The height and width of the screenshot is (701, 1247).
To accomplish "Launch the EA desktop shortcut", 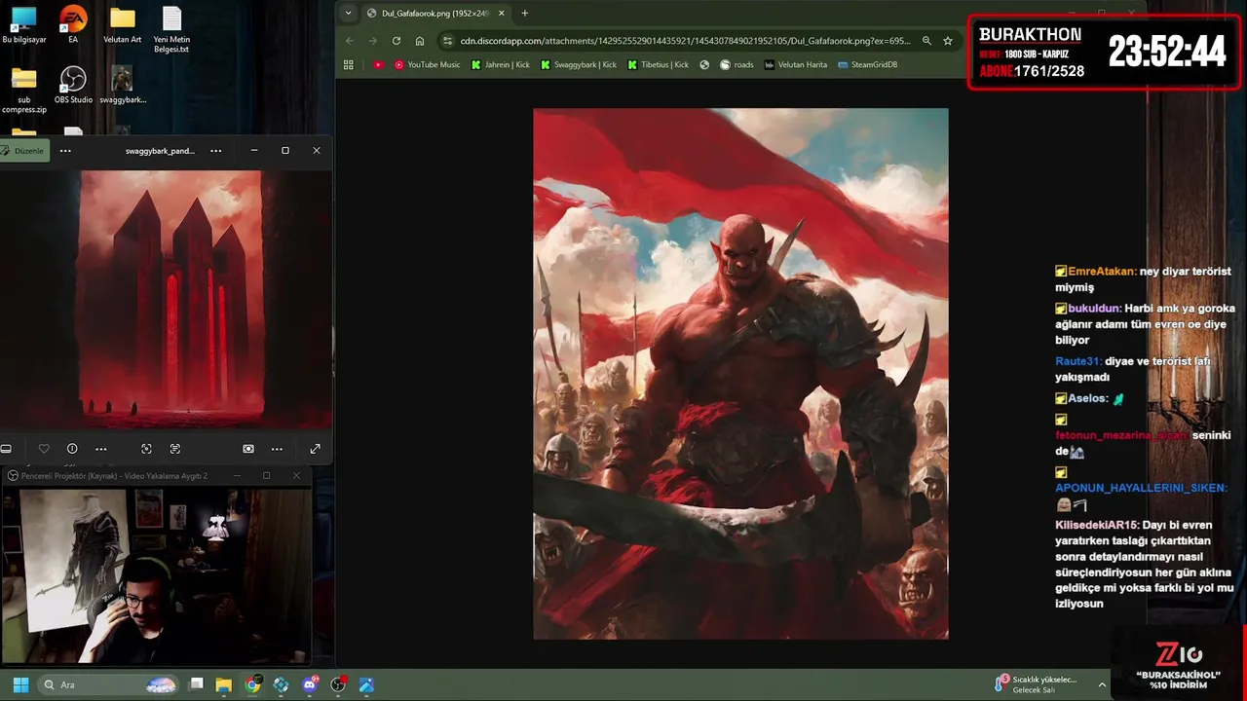I will point(73,25).
